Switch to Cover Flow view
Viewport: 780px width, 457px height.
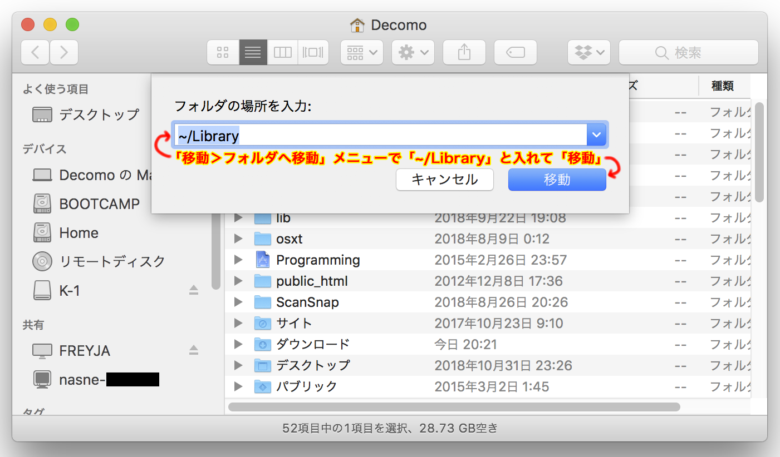coord(313,53)
